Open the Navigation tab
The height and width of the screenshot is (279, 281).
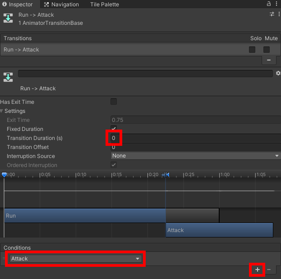tap(61, 5)
